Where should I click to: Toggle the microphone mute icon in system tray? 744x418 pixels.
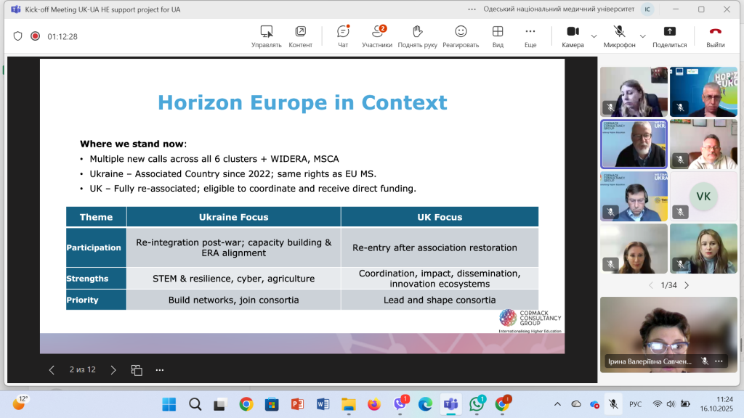(613, 403)
